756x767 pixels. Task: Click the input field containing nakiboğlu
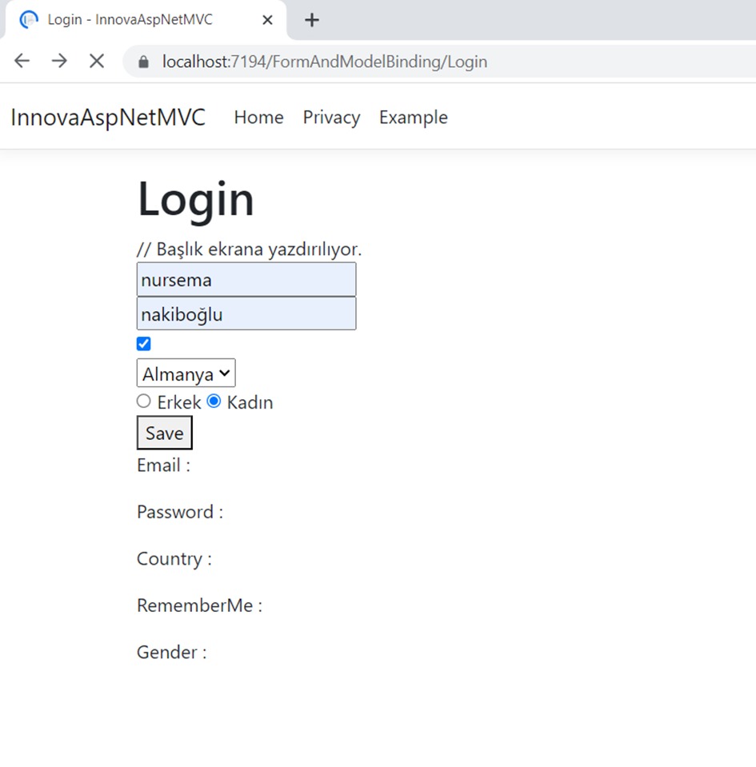246,314
